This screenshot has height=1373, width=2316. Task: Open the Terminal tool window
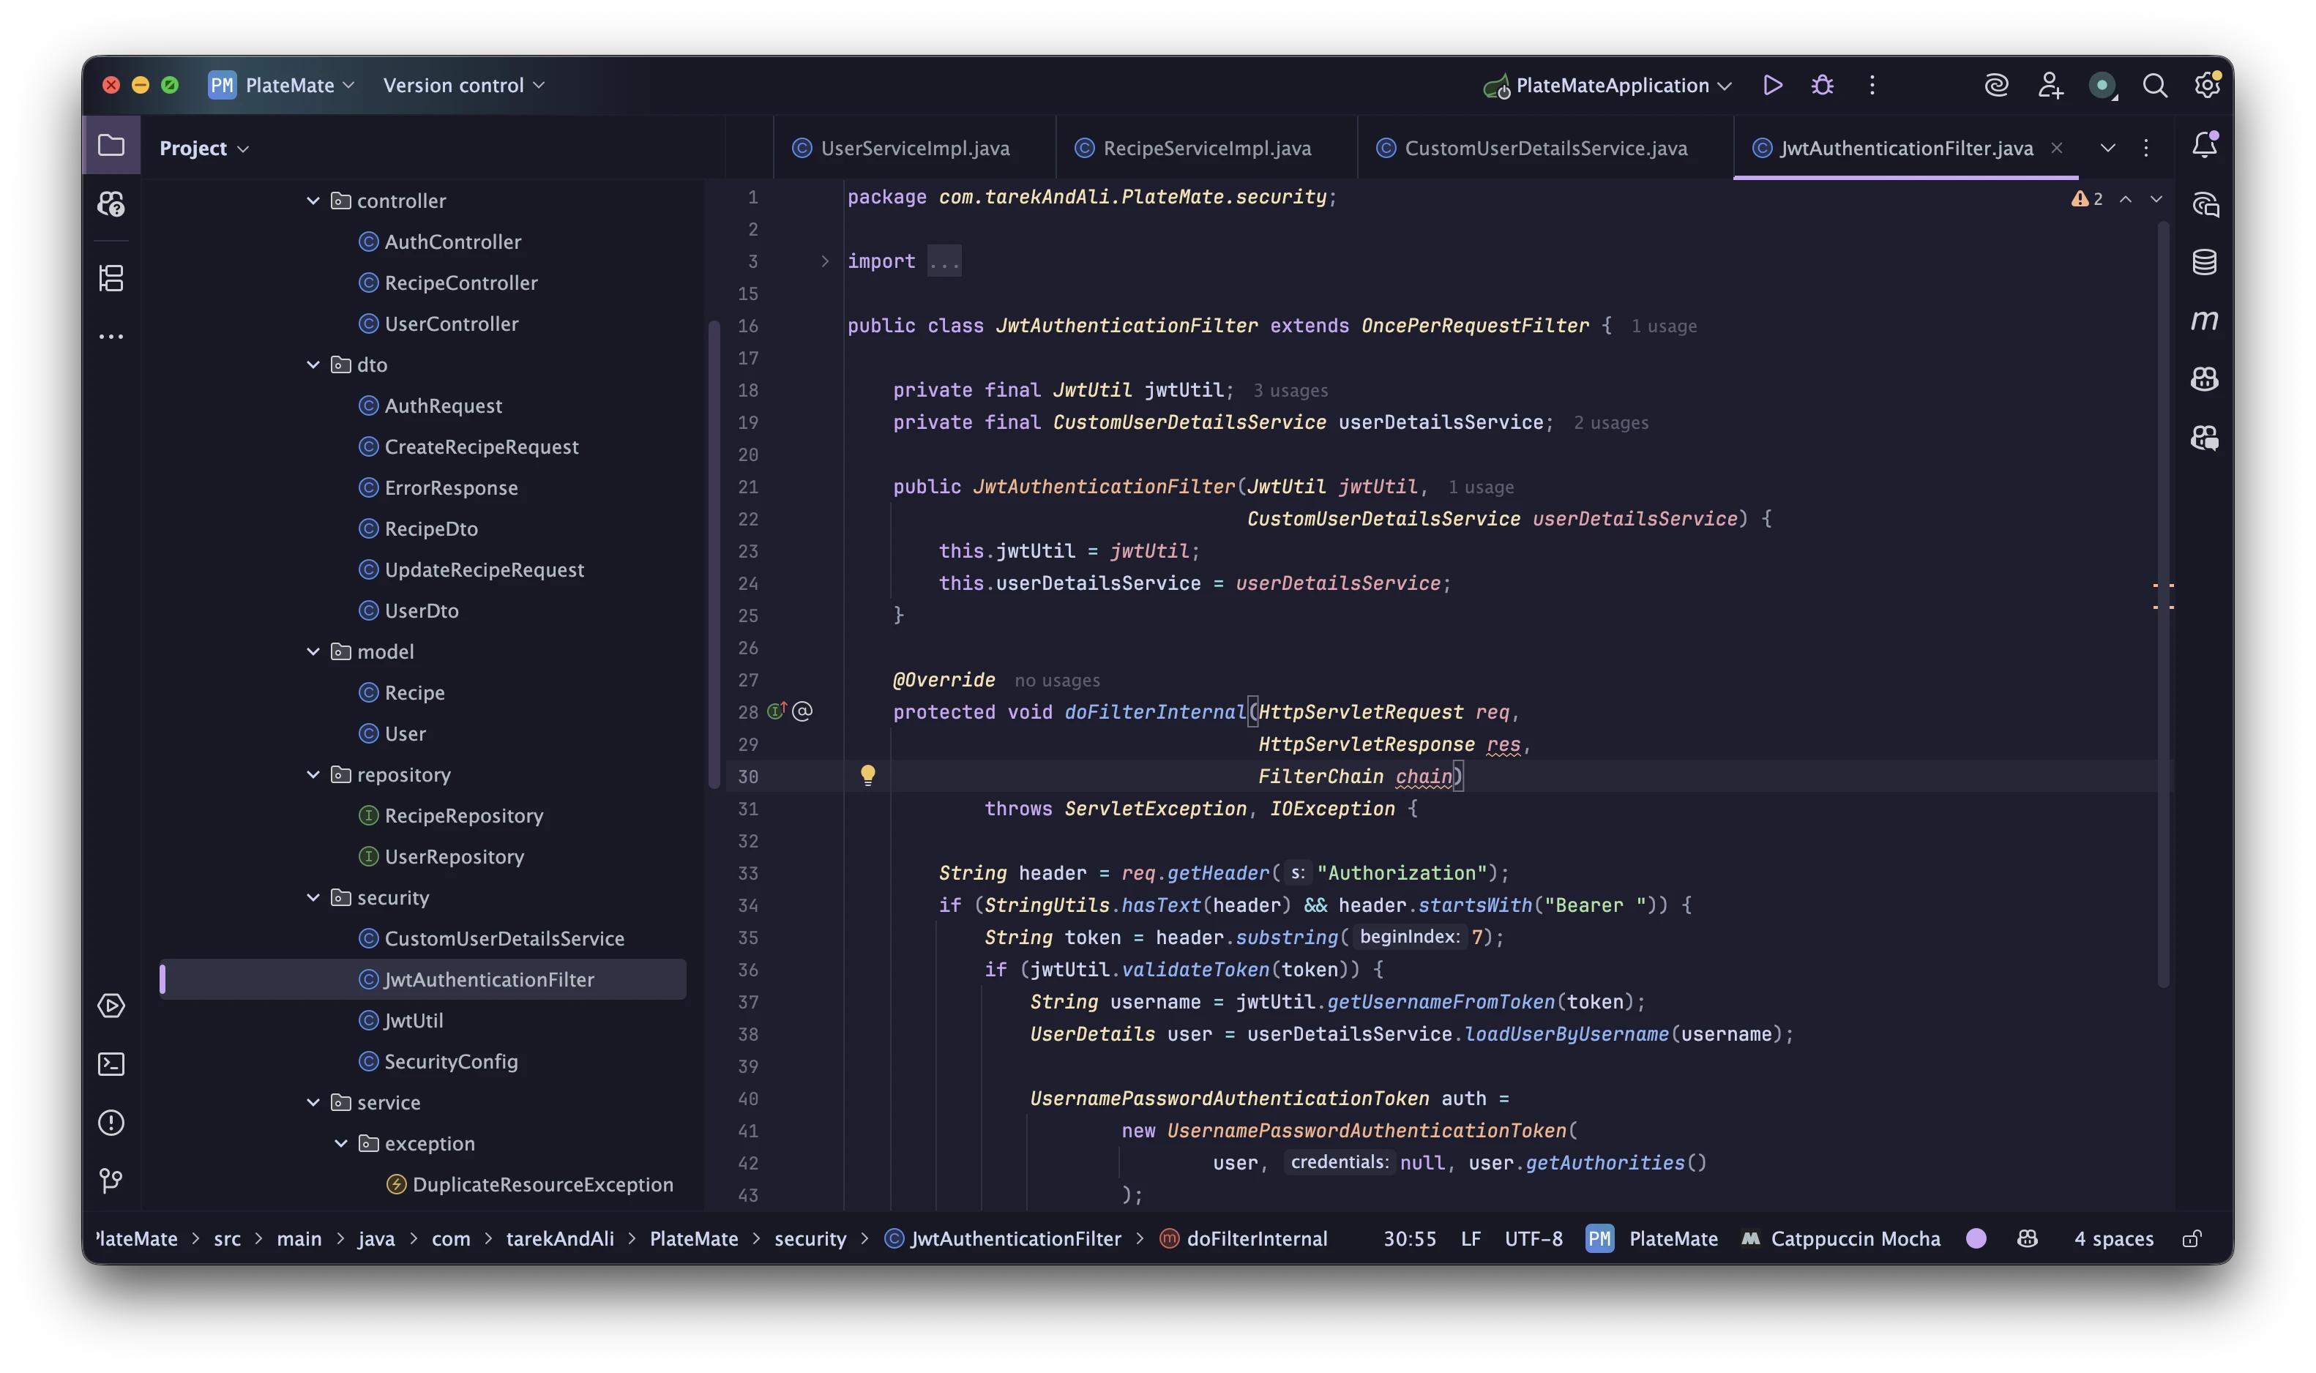pos(111,1064)
